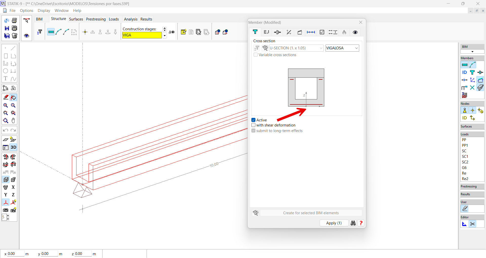The width and height of the screenshot is (486, 258).
Task: Expand the U-SECTION cross section dropdown
Action: [x=321, y=48]
